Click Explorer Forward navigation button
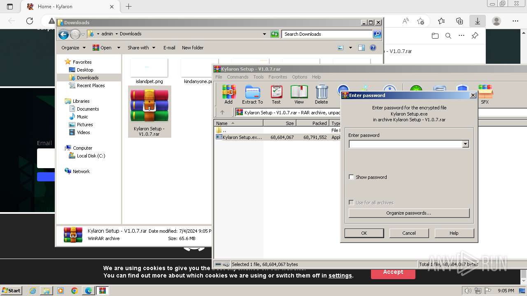Image resolution: width=527 pixels, height=296 pixels. (75, 34)
